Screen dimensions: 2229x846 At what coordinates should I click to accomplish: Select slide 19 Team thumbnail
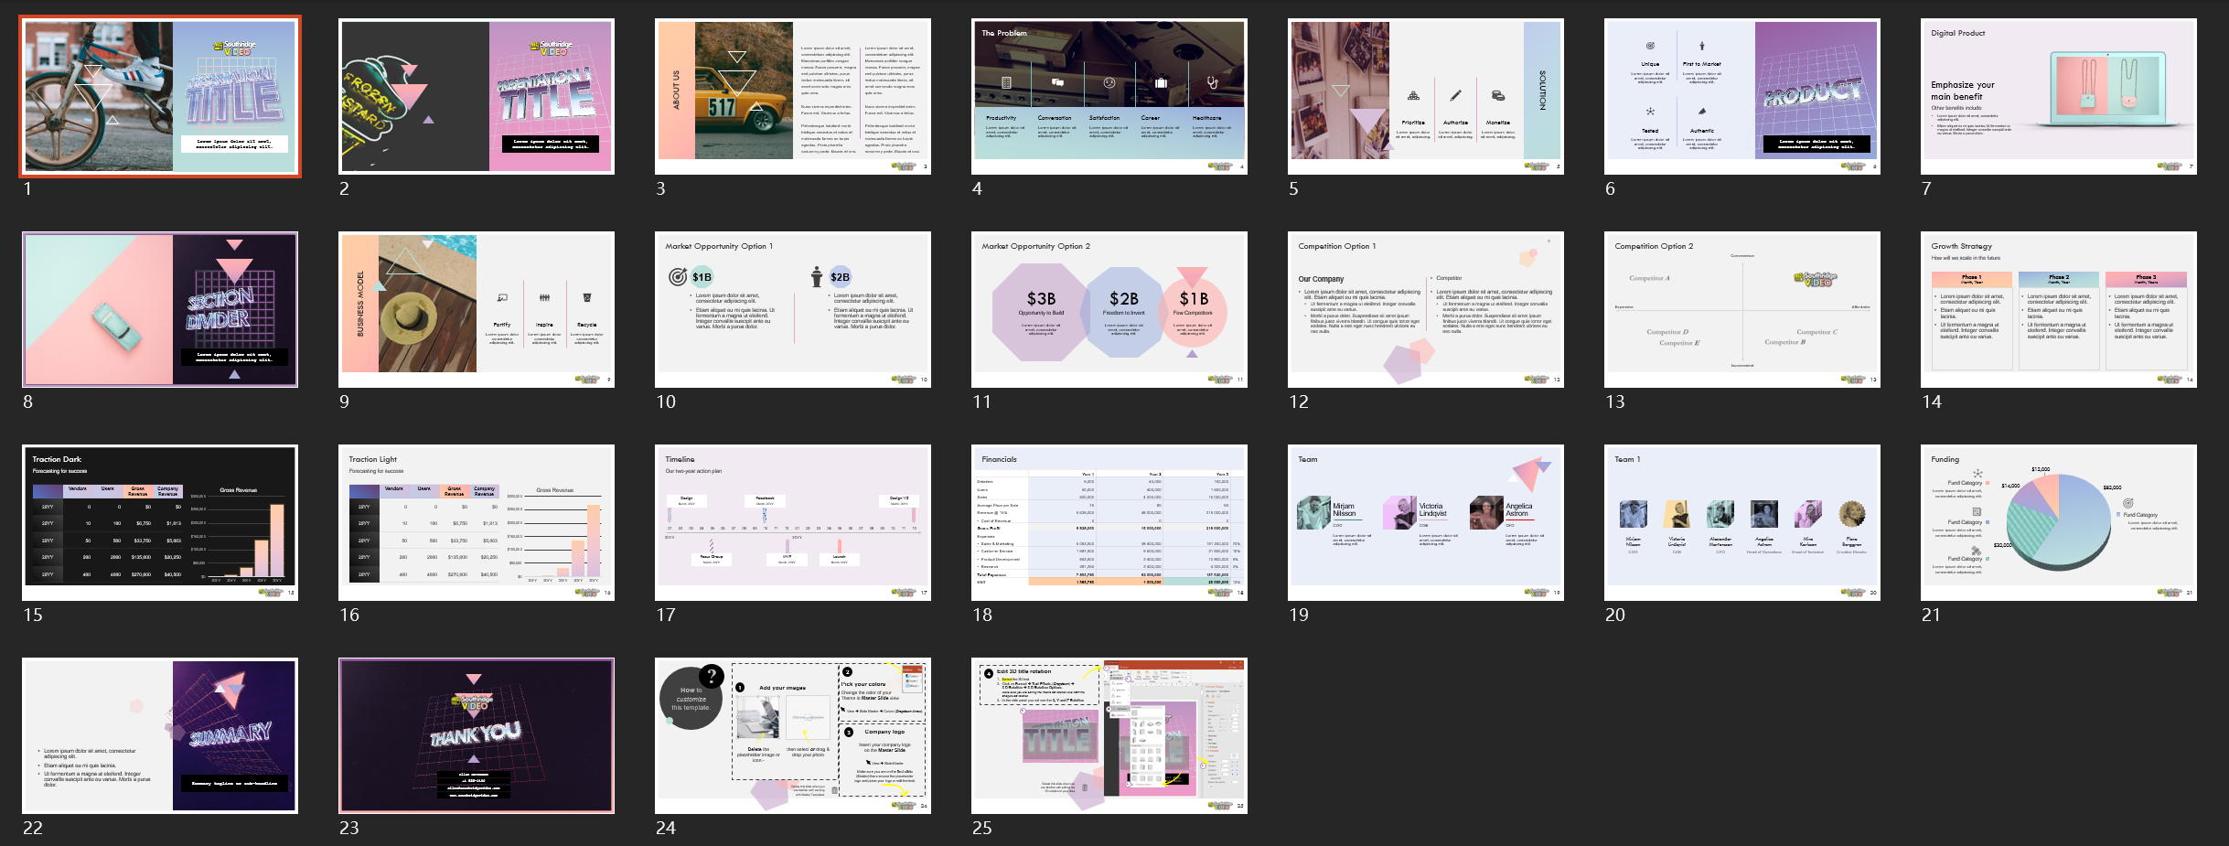click(x=1426, y=522)
